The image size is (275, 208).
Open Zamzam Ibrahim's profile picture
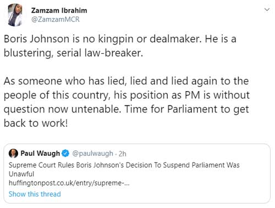click(x=15, y=15)
